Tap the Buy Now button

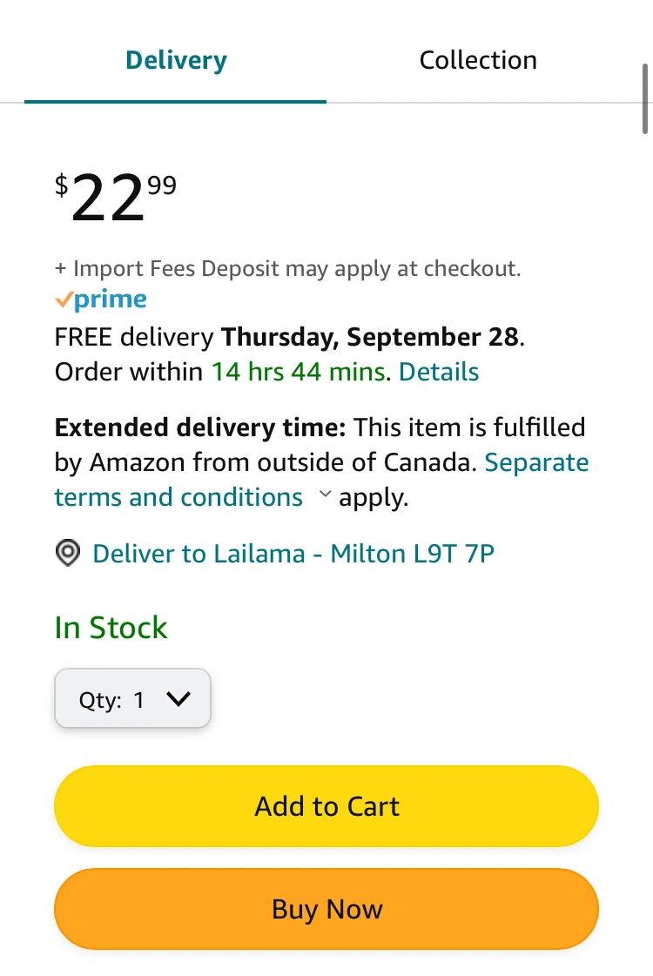326,909
